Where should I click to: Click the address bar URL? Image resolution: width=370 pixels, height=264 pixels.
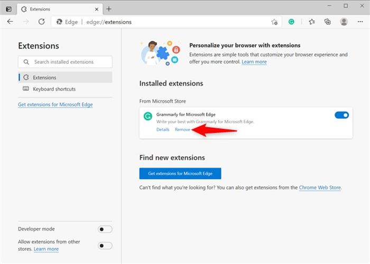pyautogui.click(x=109, y=22)
